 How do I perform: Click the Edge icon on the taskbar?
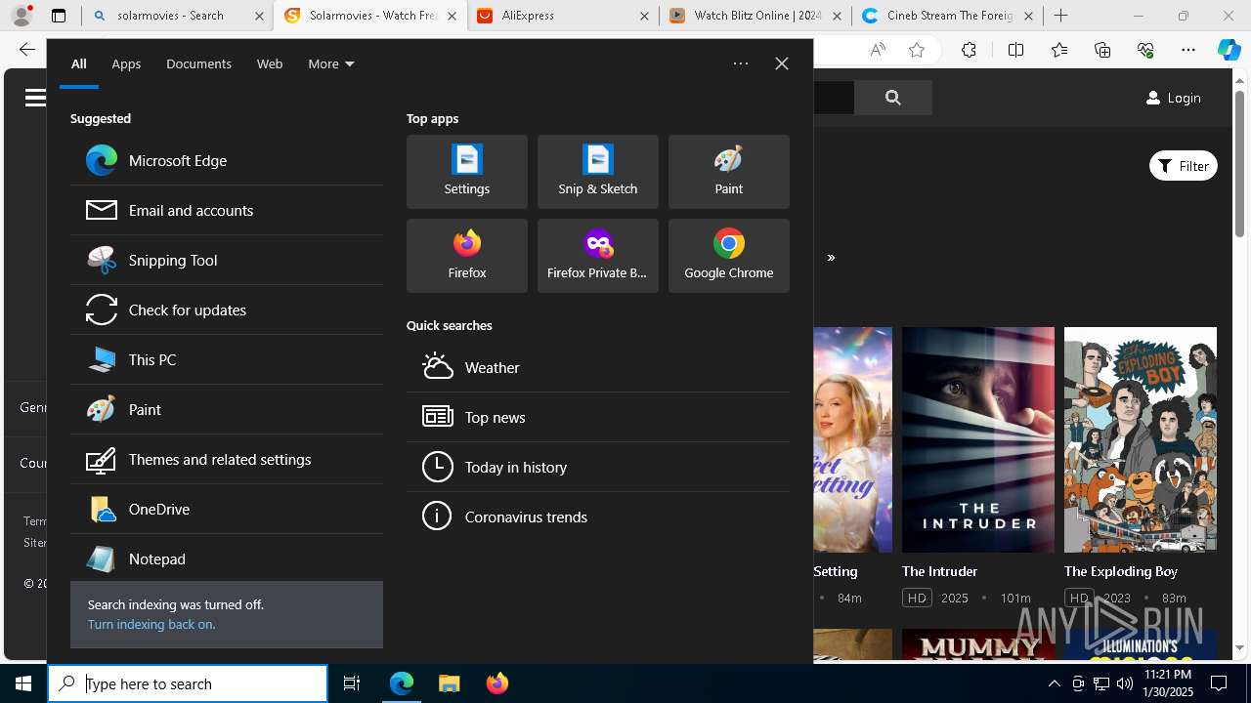click(x=402, y=683)
